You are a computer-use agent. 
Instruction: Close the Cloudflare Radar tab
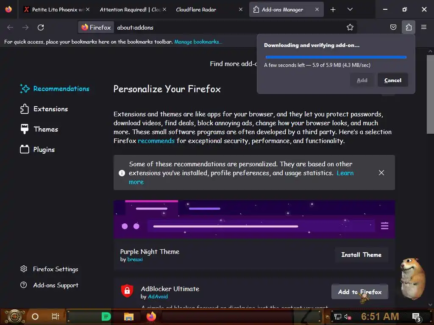point(241,9)
